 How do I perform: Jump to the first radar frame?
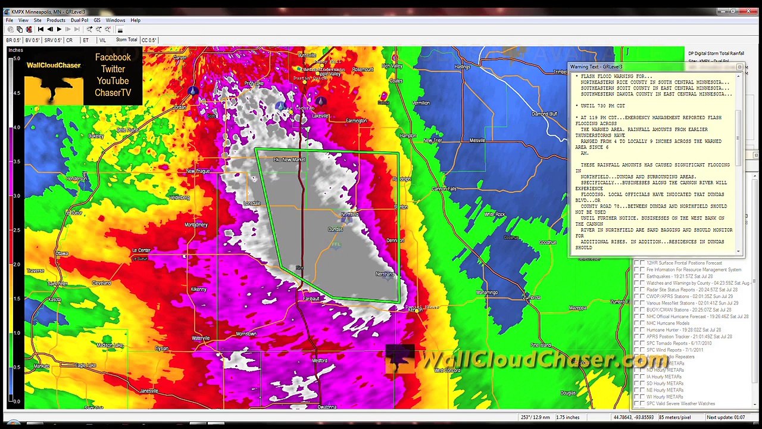[40, 29]
